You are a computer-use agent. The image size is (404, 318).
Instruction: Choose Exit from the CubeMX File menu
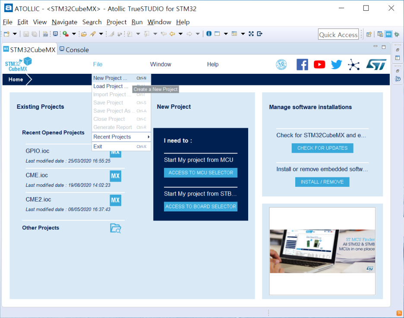tap(121, 146)
